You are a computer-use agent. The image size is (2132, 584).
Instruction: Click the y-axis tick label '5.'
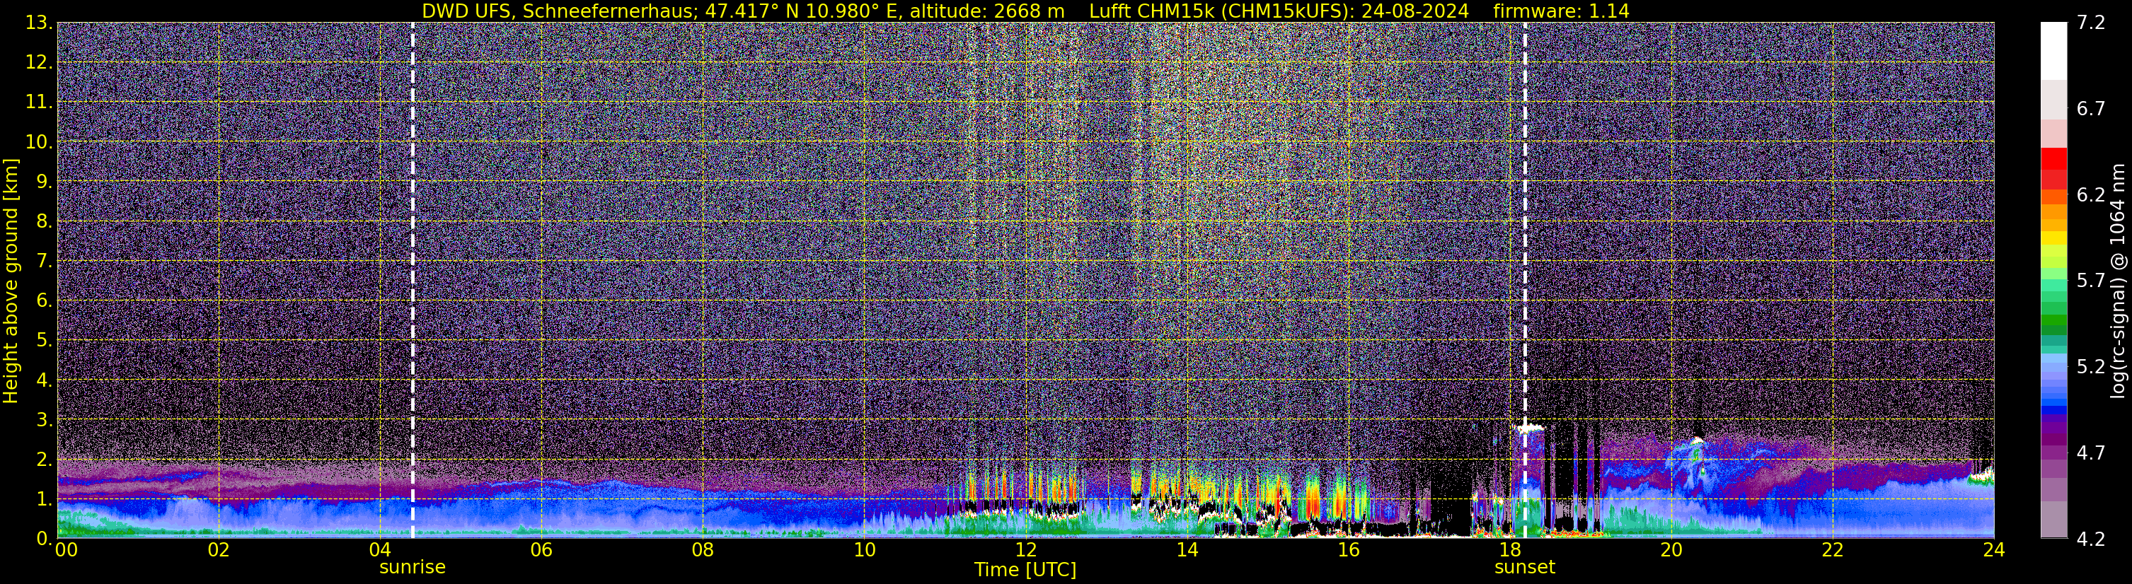(x=44, y=341)
